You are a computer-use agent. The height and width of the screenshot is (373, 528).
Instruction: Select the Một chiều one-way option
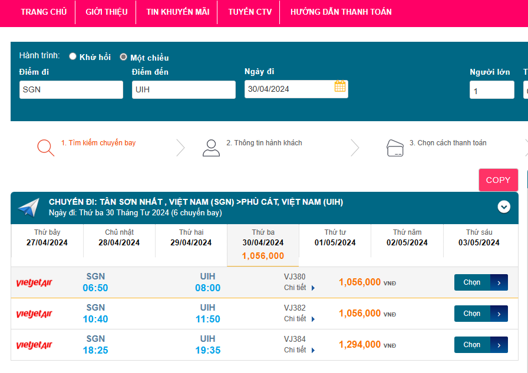[123, 57]
